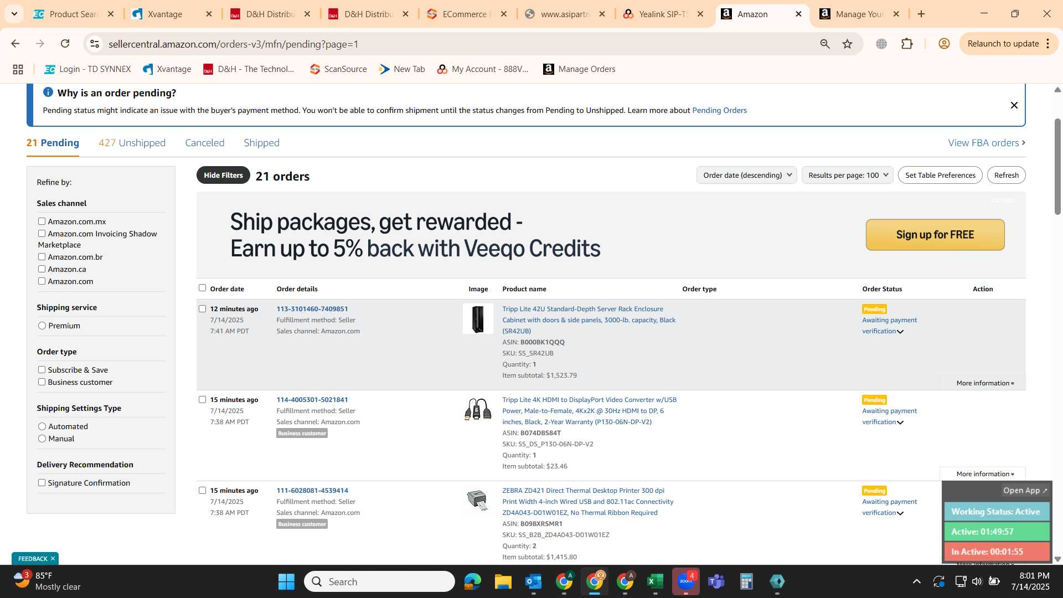Click the info icon beside 'Why is an order pending?'
Viewport: 1063px width, 598px height.
coord(48,92)
